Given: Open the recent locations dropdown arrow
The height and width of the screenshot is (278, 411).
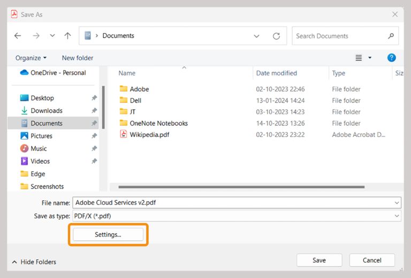Looking at the screenshot, I should 52,36.
